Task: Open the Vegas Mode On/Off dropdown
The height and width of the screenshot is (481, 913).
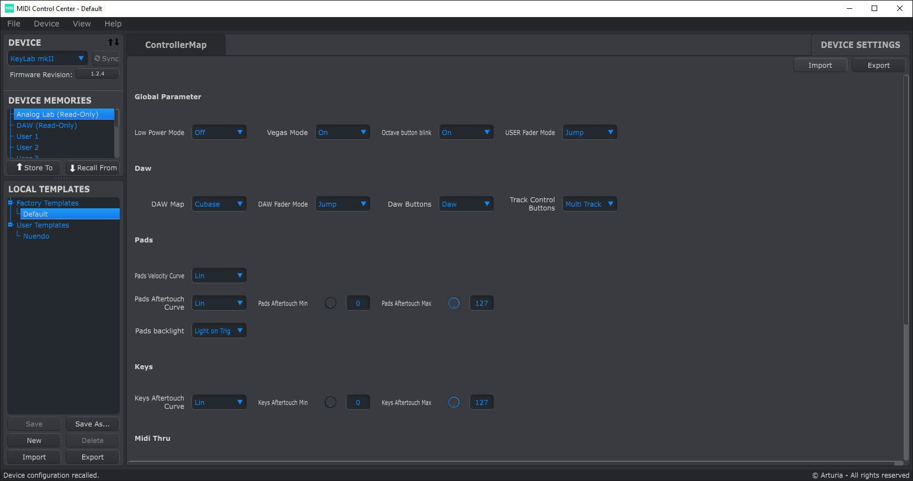Action: (342, 132)
